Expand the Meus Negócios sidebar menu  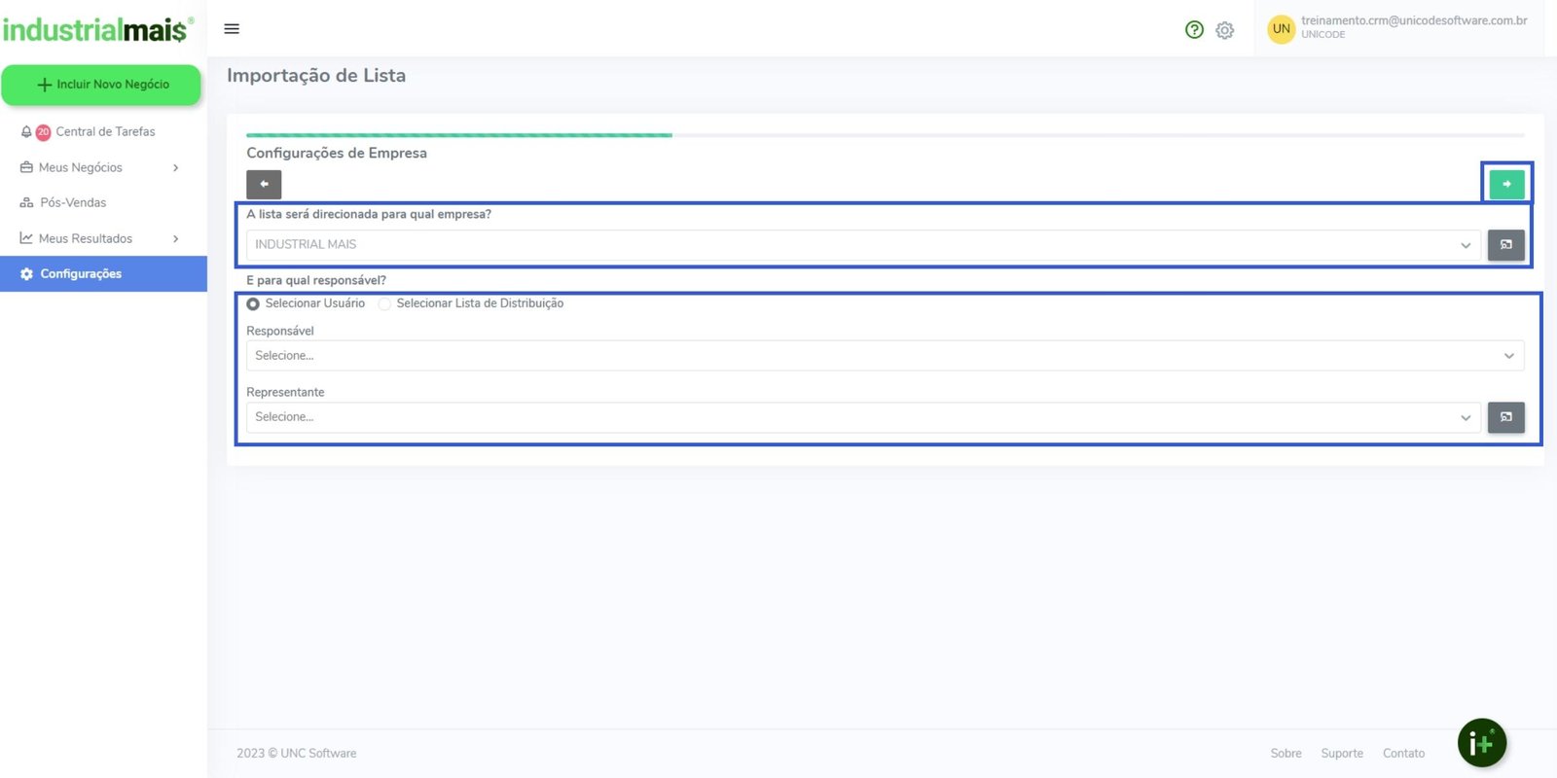click(101, 167)
